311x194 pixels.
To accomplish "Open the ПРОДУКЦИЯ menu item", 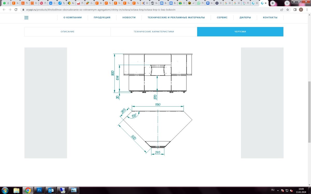I will pyautogui.click(x=102, y=18).
